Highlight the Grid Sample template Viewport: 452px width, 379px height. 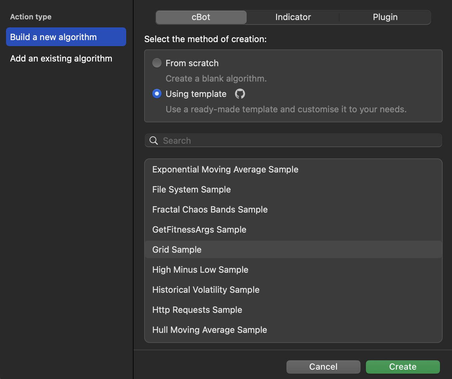coord(177,250)
